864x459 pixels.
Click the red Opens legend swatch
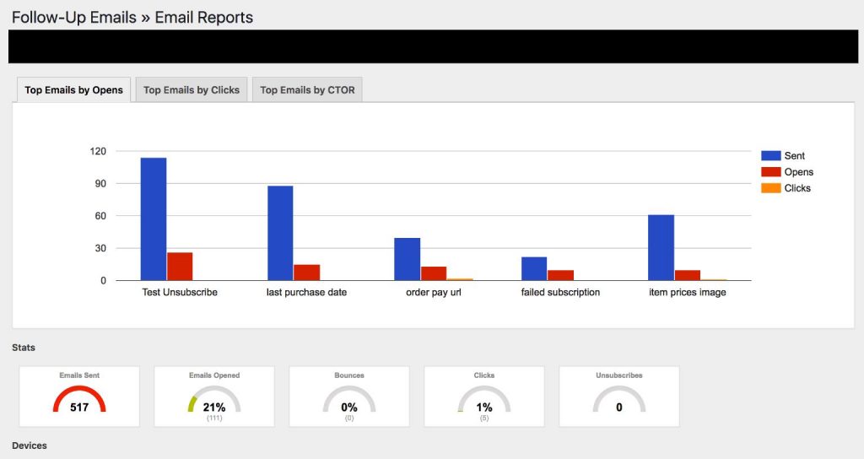770,172
